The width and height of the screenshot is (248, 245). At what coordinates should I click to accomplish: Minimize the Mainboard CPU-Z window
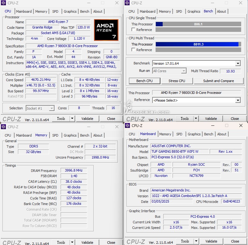(213, 125)
